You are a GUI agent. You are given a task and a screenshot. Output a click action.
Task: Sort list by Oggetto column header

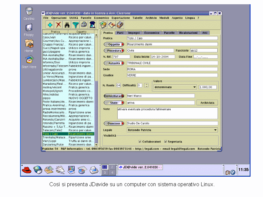pyautogui.click(x=81, y=32)
